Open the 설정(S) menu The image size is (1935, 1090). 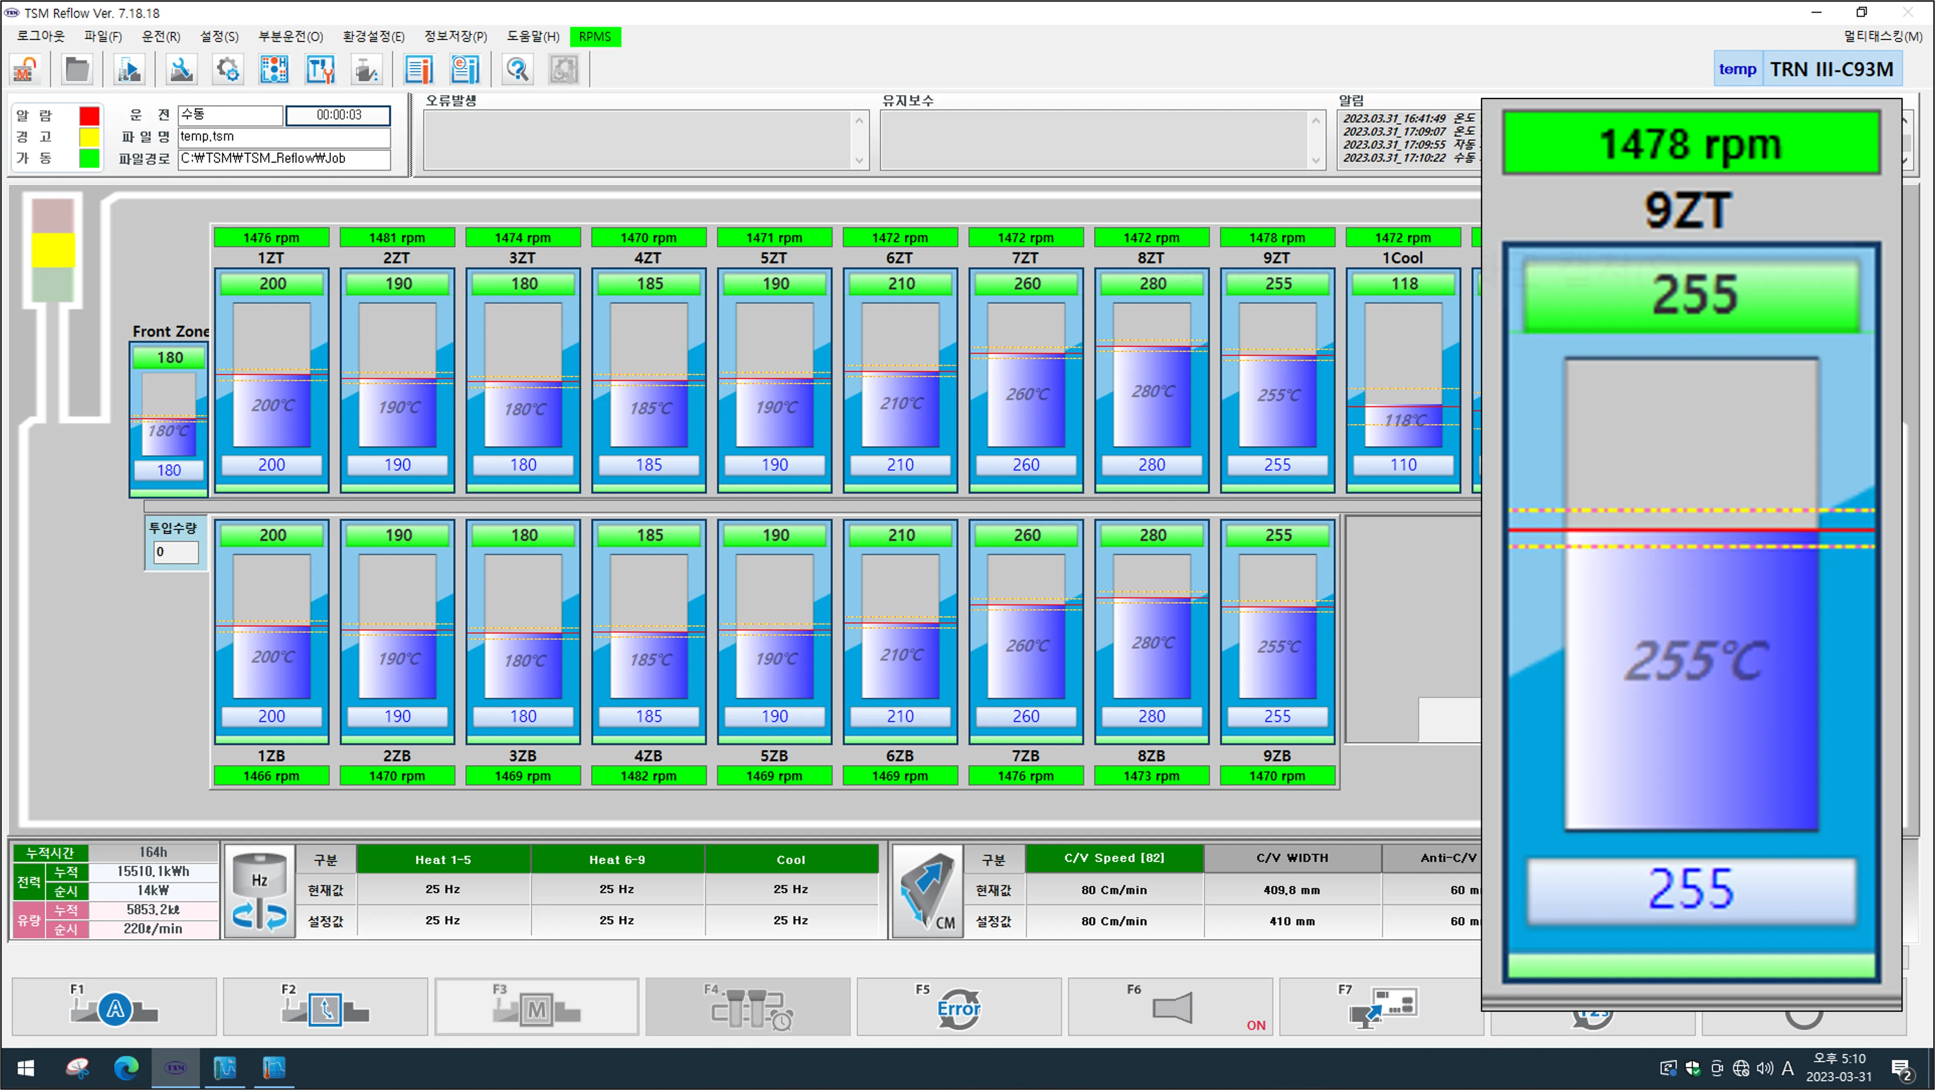(x=219, y=36)
